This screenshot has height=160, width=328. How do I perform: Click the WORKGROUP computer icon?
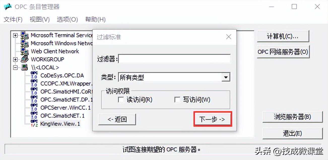24,59
